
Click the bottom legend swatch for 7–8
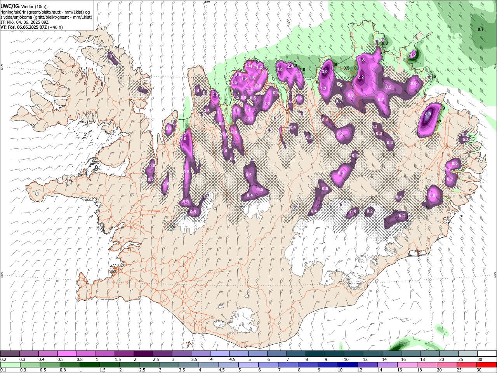click(x=288, y=364)
